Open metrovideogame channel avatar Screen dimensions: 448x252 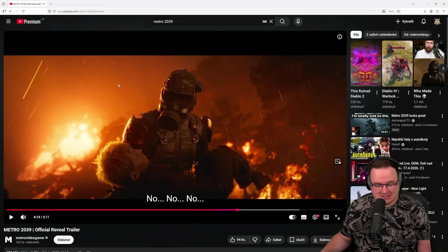click(x=8, y=240)
